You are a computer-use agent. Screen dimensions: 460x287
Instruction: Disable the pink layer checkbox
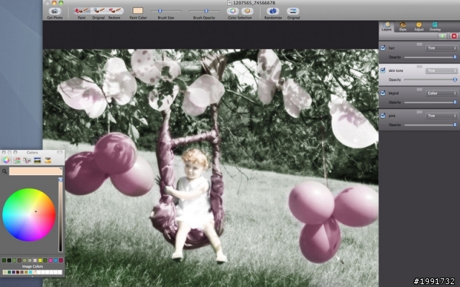tap(383, 116)
